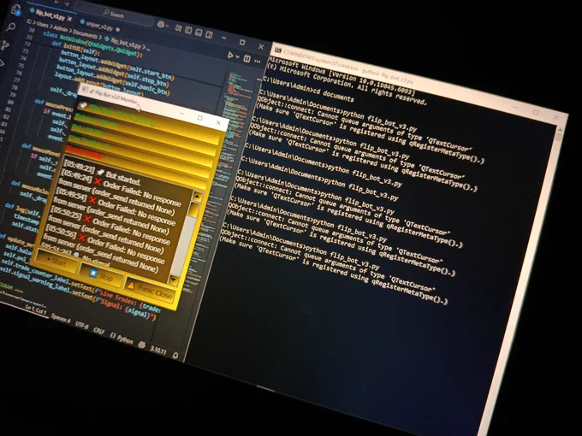The height and width of the screenshot is (436, 582).
Task: Click the cmd window vertical scrollbar up arrow
Action: click(560, 130)
